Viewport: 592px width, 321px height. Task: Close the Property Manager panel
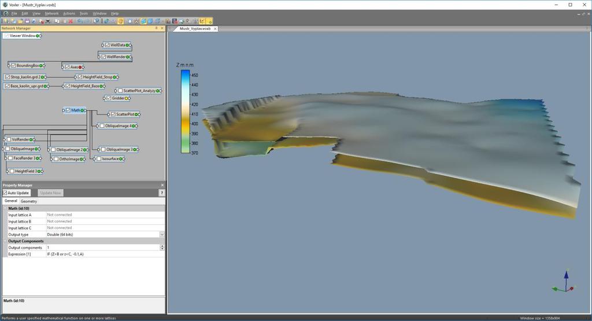point(162,185)
